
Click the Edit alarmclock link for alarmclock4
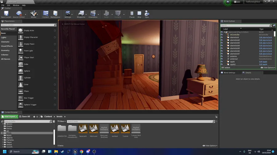pos(265,46)
